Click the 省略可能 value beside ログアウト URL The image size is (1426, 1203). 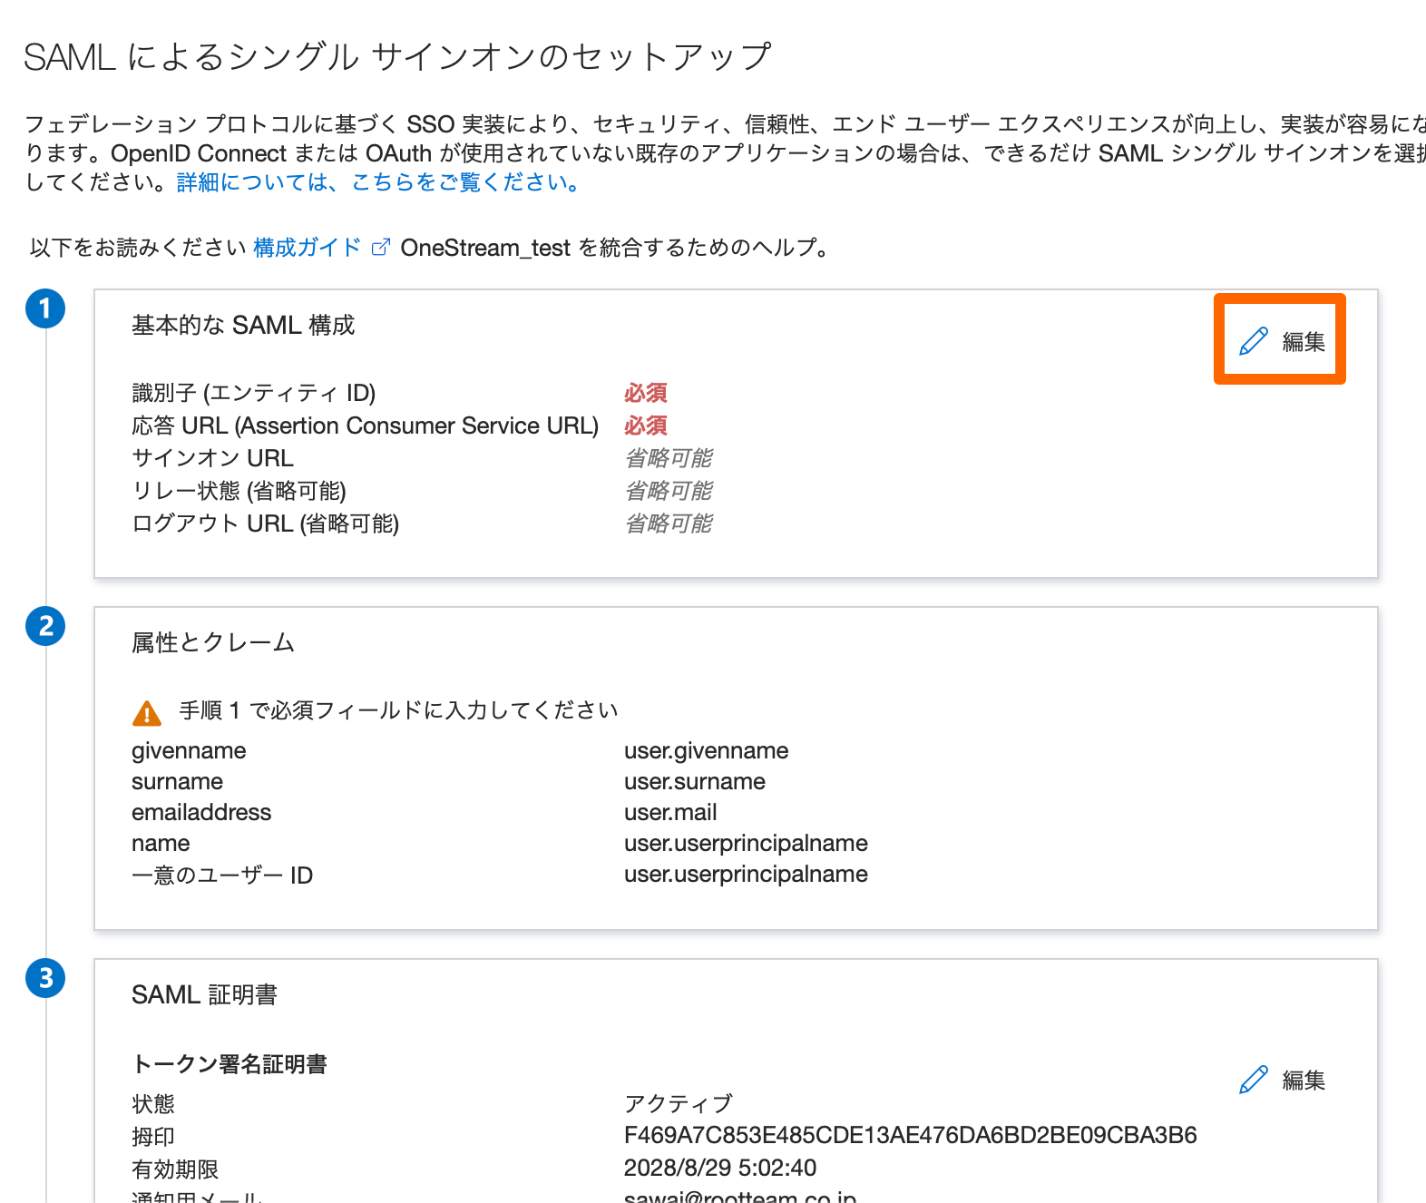click(x=669, y=523)
